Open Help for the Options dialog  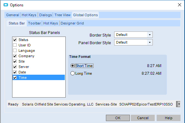click(x=168, y=118)
